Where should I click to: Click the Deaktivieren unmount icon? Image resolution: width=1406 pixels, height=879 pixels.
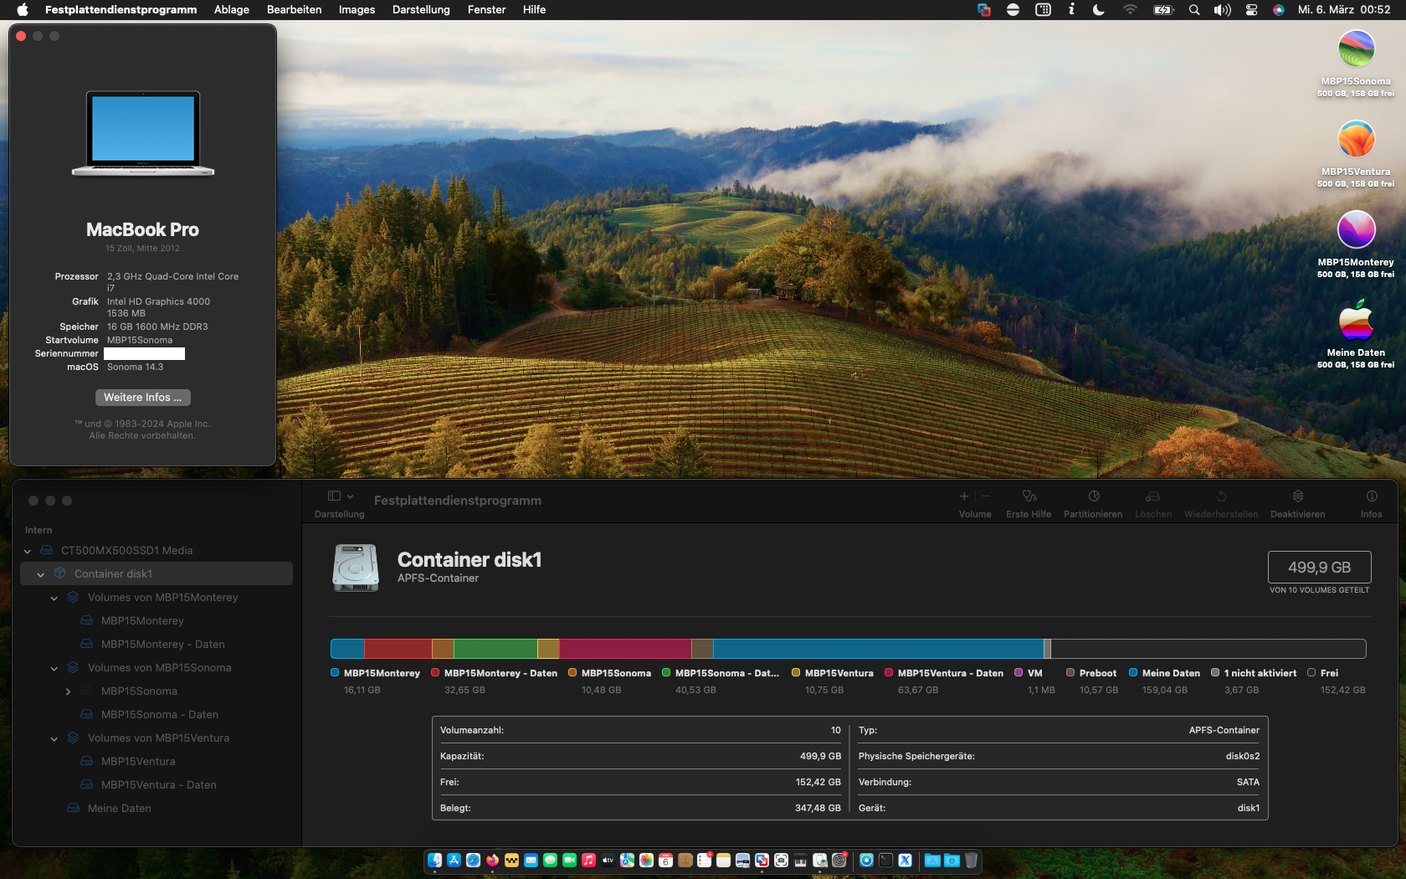1297,496
